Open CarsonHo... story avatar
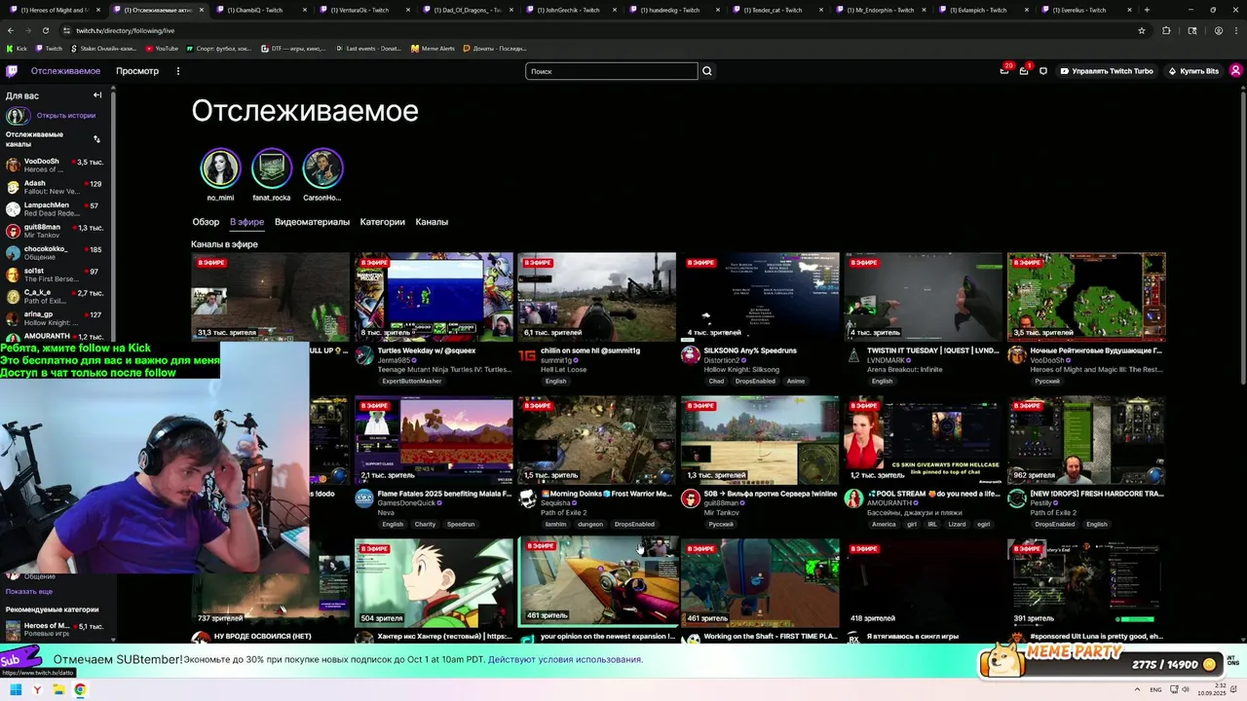Screen dimensions: 1247x701 (322, 168)
